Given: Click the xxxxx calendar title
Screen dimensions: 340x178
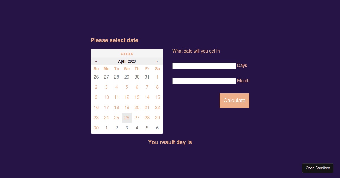Looking at the screenshot, I should point(127,53).
